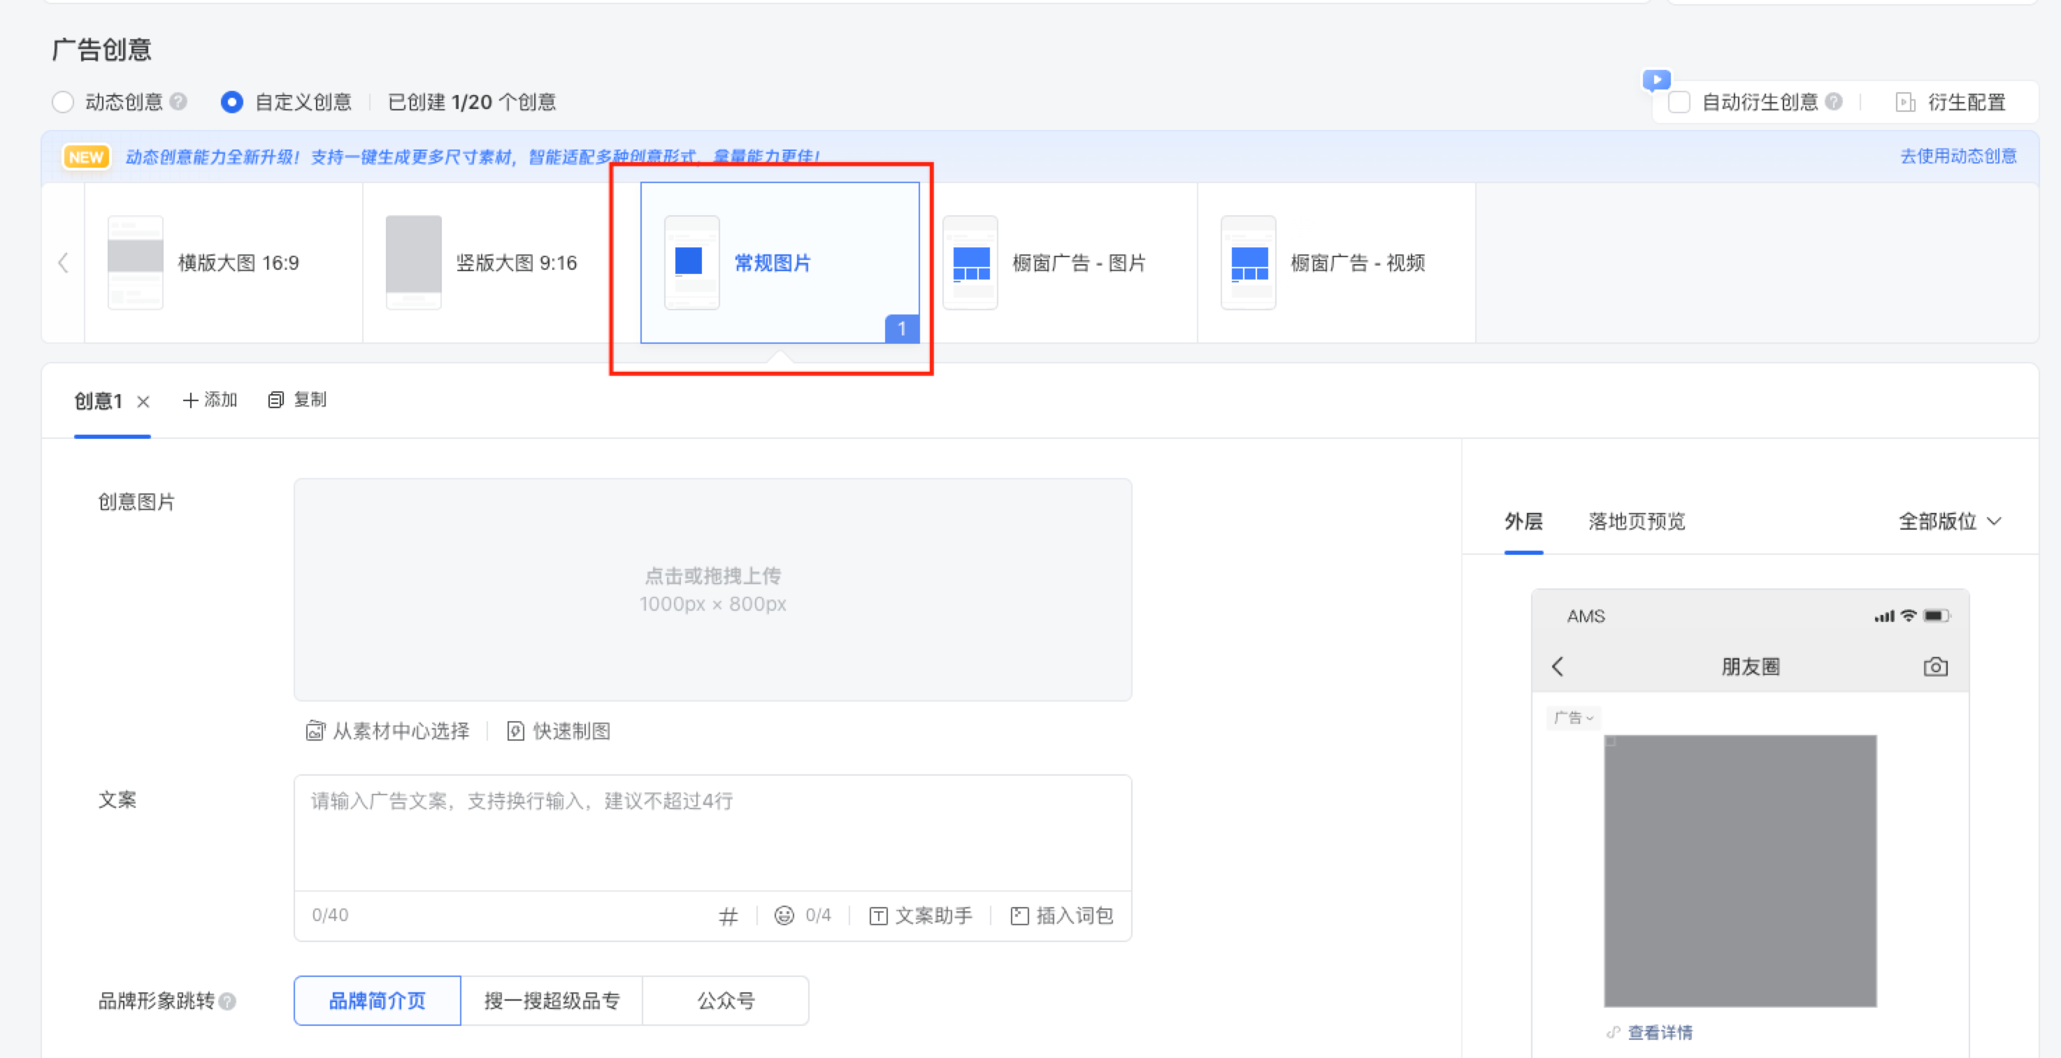
Task: Click 查看详情 link in preview
Action: pos(1660,1032)
